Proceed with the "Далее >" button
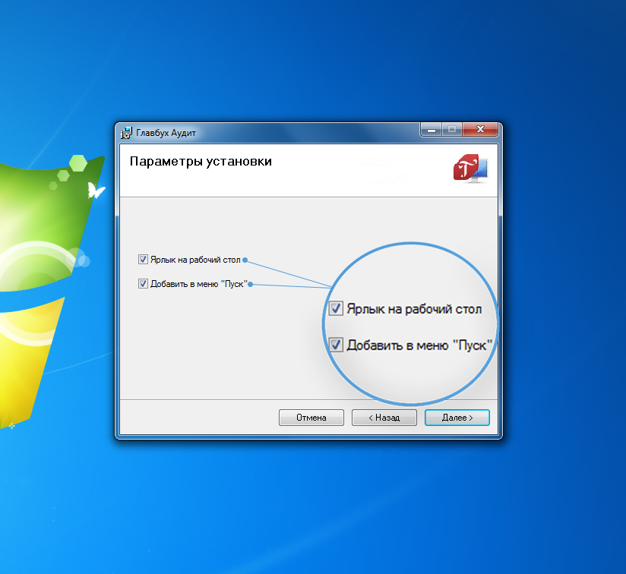 point(457,418)
